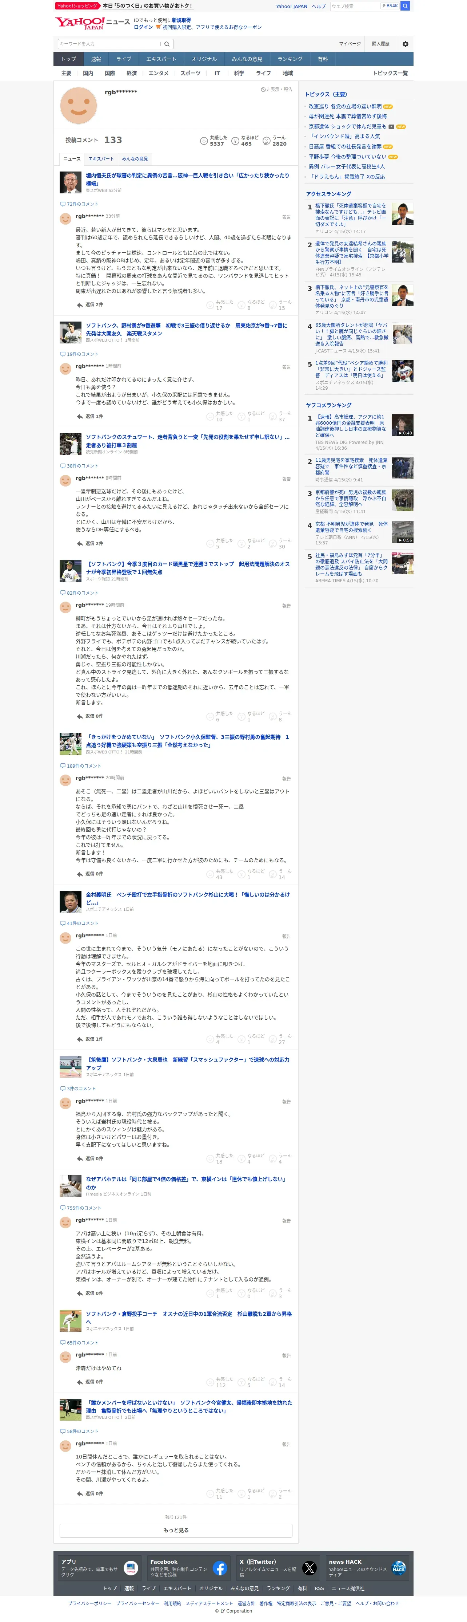This screenshot has width=467, height=1622.
Task: Click the RSS link in footer navigation
Action: tap(319, 1588)
